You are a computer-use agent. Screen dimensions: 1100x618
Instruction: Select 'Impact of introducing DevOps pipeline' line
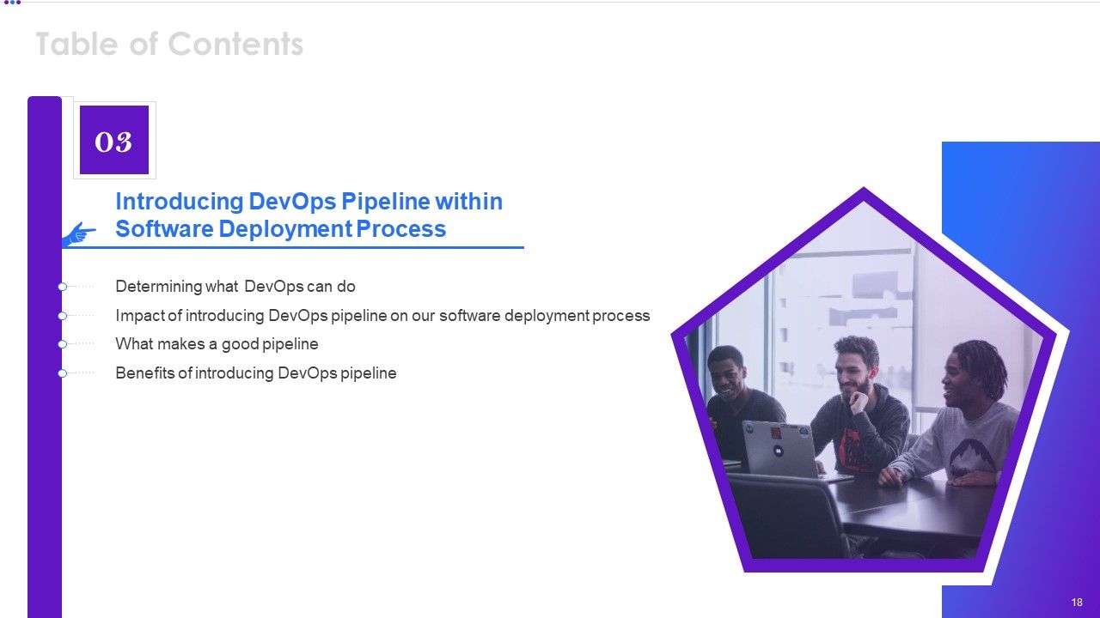[x=382, y=316]
